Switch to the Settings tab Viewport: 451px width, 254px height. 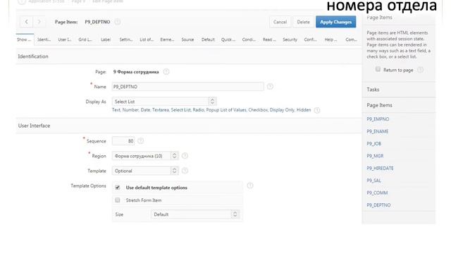click(126, 40)
